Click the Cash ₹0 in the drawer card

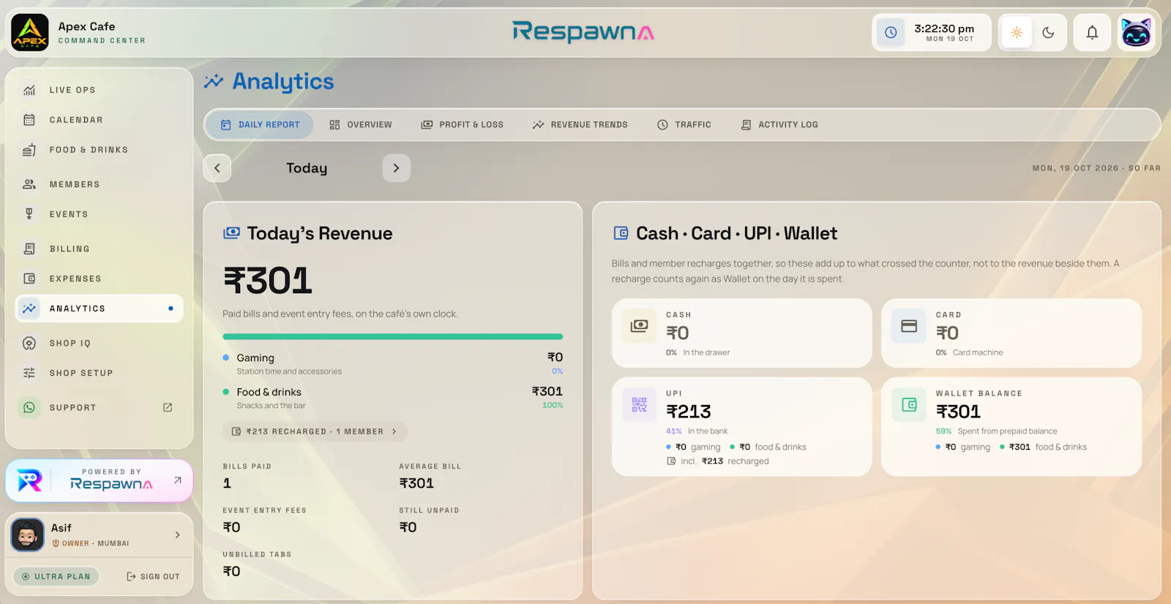(741, 333)
